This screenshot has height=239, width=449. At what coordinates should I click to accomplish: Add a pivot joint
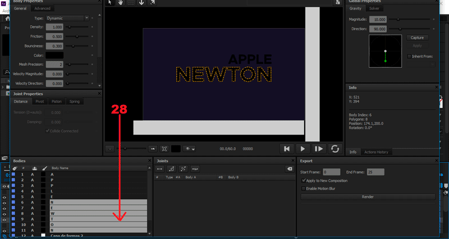(171, 169)
